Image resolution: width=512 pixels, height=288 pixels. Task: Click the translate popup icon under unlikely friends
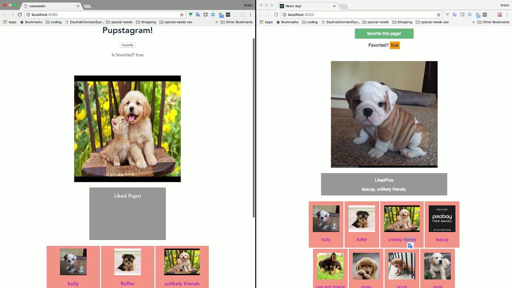(410, 246)
